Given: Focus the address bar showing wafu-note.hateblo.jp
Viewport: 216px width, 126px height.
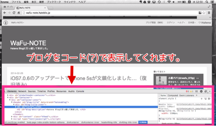Looking at the screenshot, I should (110, 13).
